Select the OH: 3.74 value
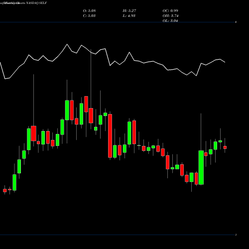 pos(170,16)
